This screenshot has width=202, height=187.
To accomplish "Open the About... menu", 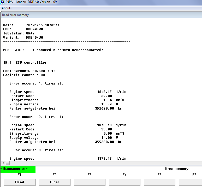I will click(7, 8).
